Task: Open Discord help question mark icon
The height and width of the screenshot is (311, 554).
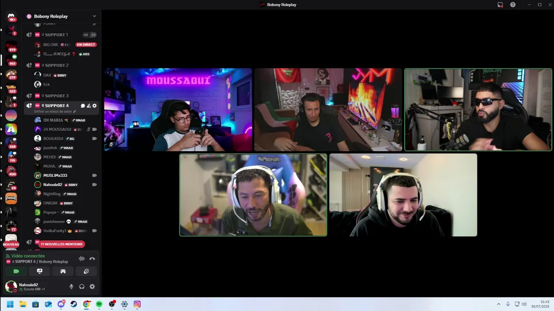Action: 513,5
